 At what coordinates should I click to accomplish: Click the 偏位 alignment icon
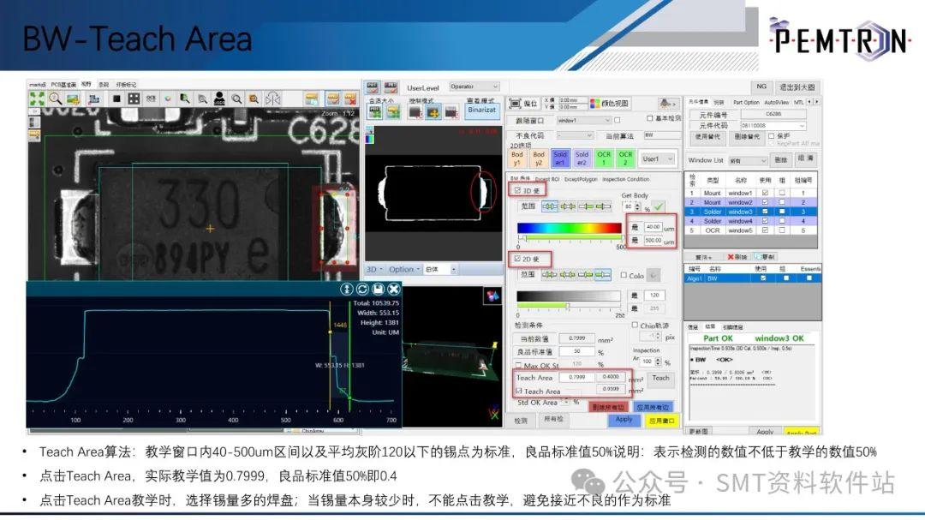(x=524, y=103)
